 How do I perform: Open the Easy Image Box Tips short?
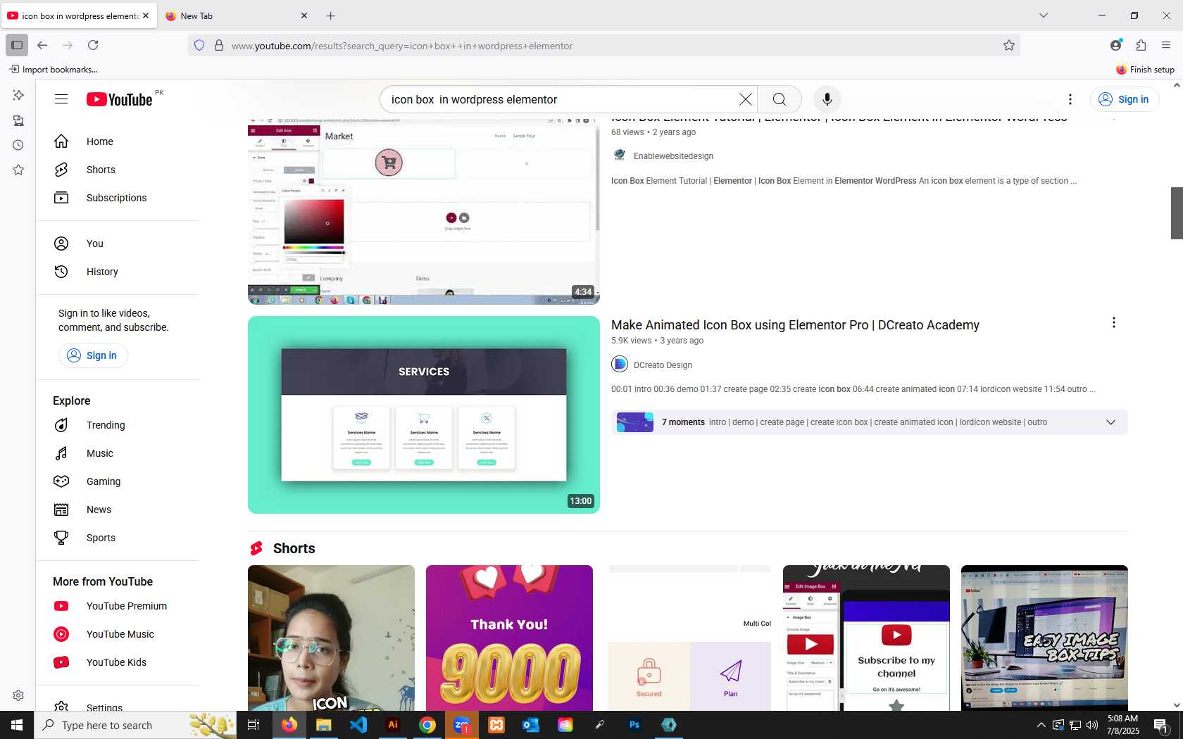1044,638
